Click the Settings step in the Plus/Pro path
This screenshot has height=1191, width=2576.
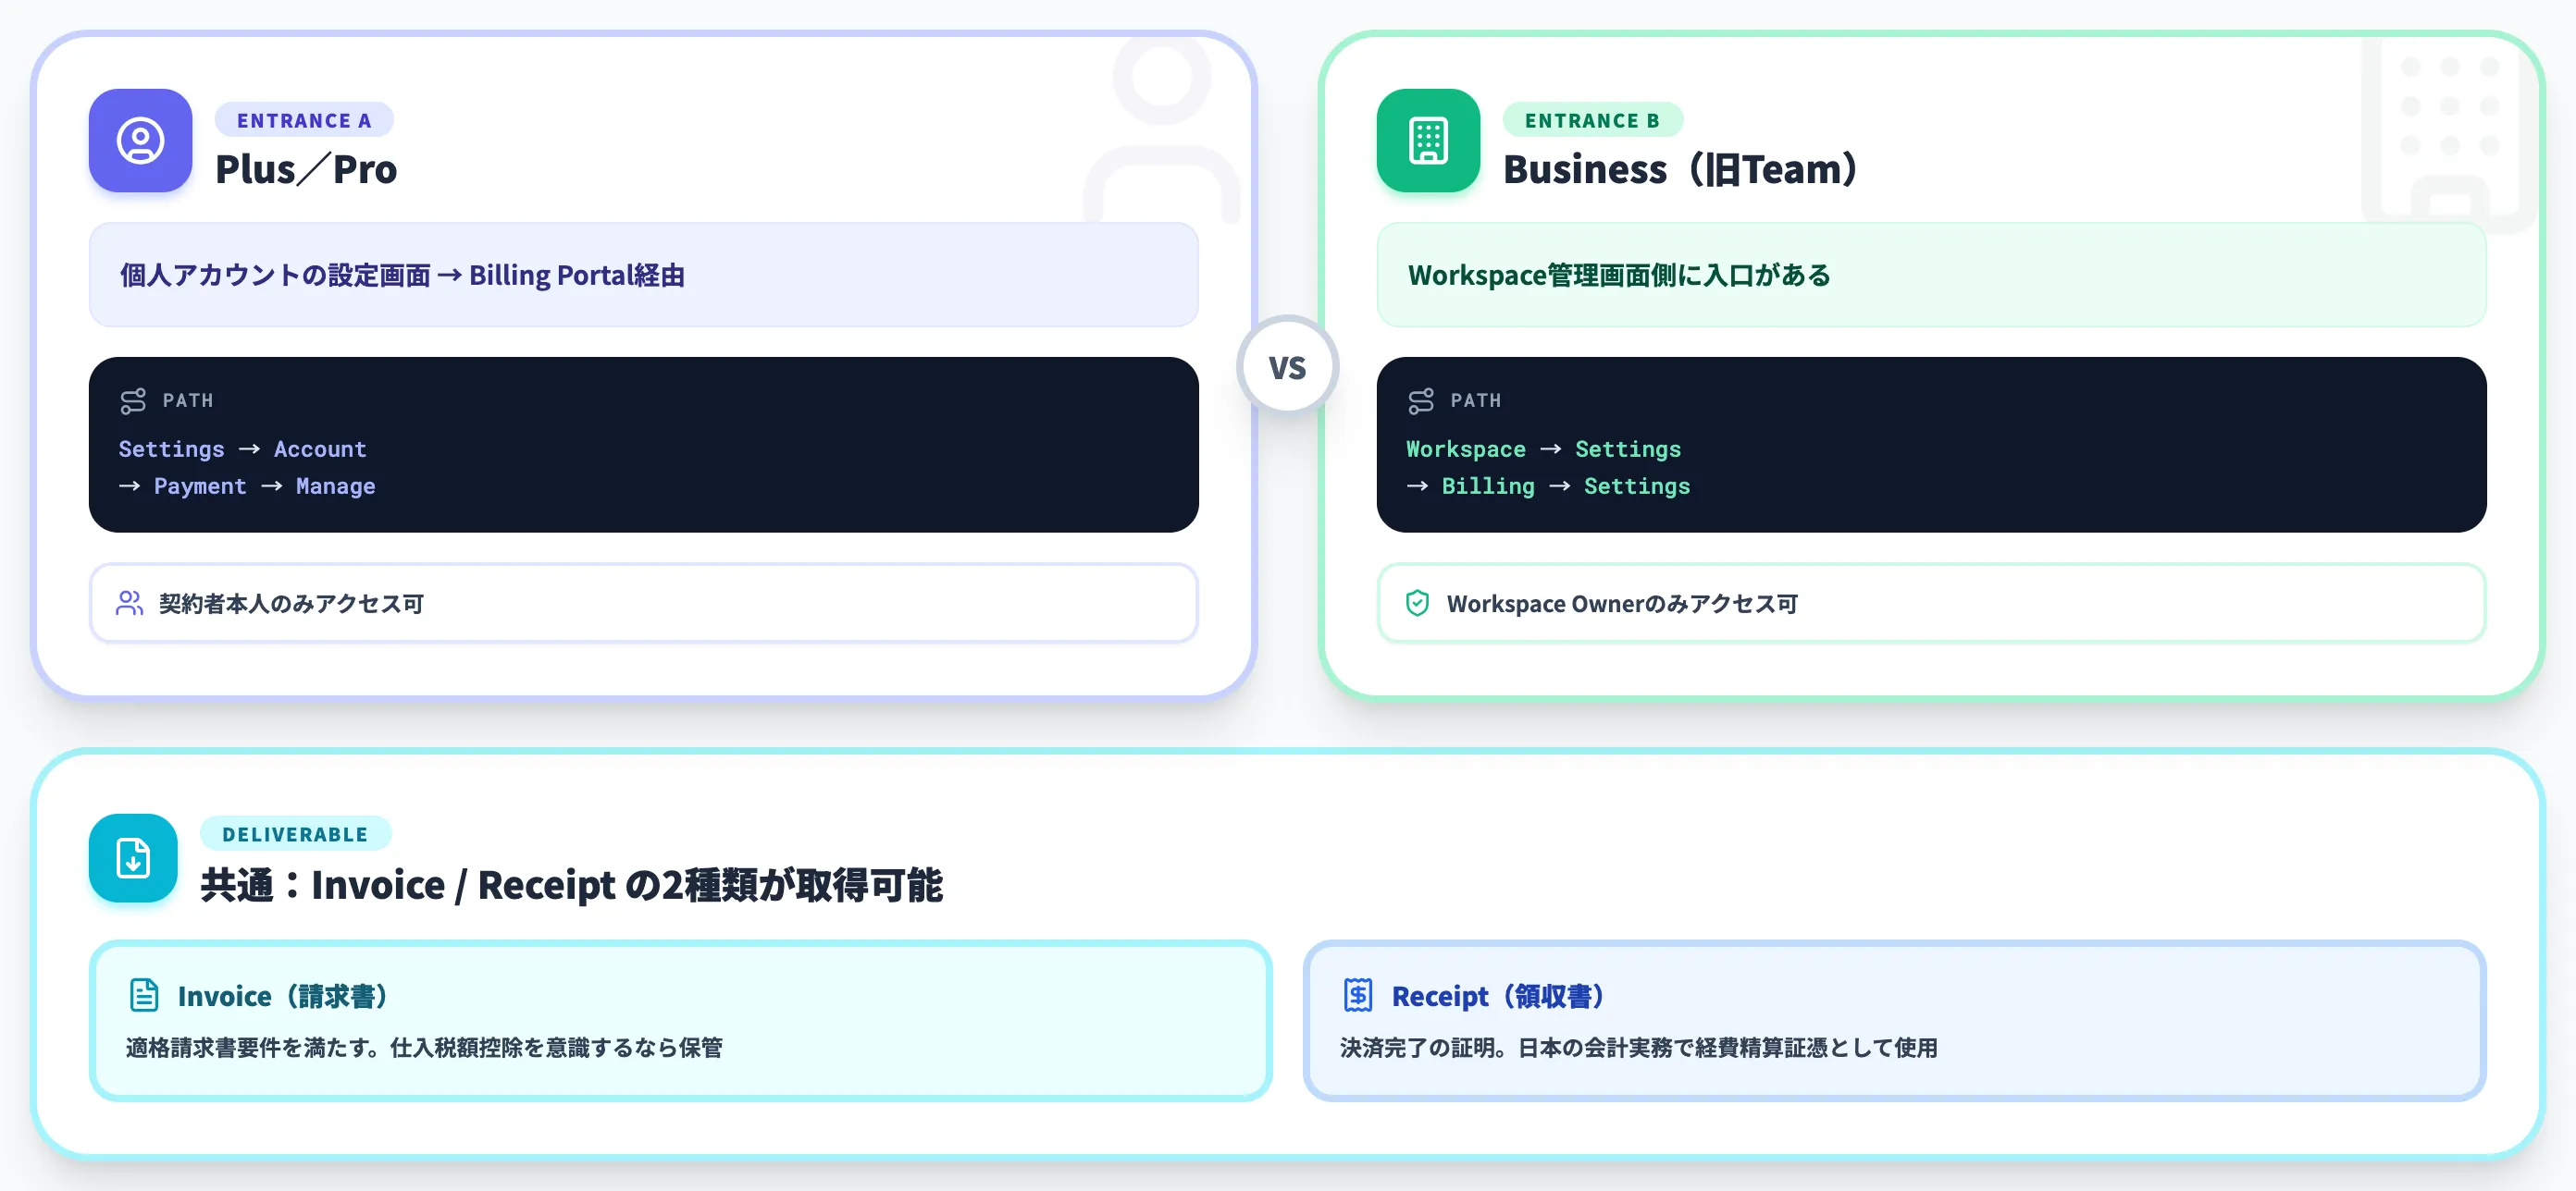pyautogui.click(x=172, y=449)
